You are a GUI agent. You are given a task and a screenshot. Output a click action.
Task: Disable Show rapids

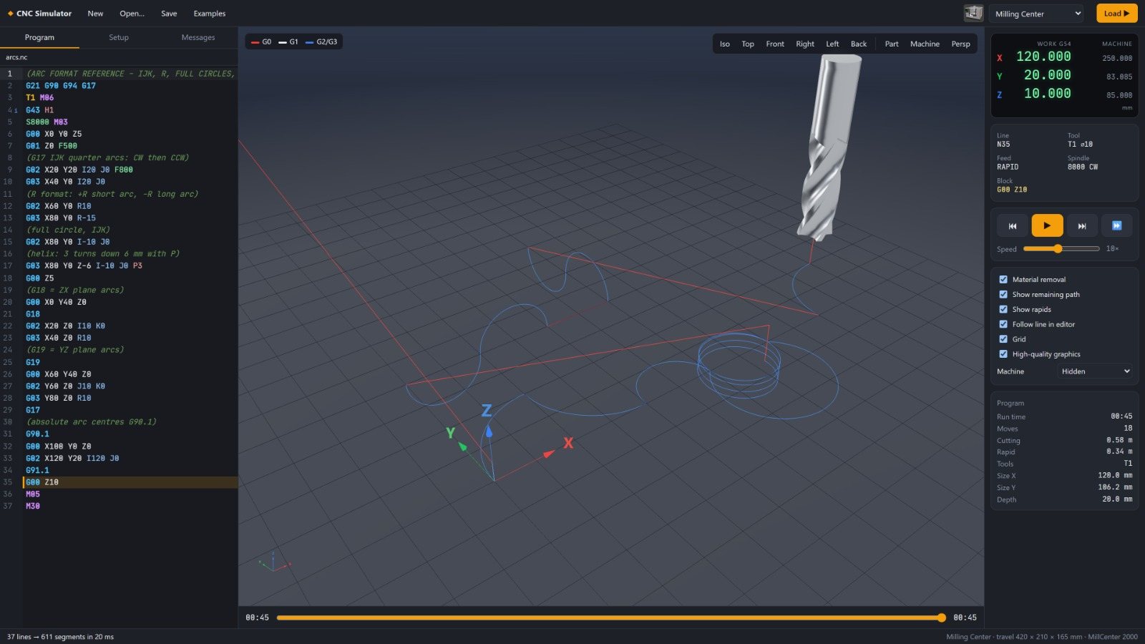1003,310
